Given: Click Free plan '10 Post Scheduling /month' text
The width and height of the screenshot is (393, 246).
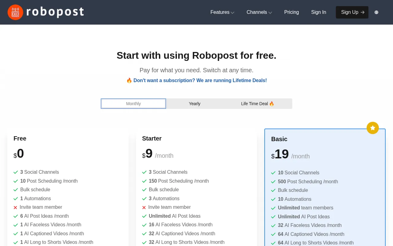Looking at the screenshot, I should tap(49, 181).
